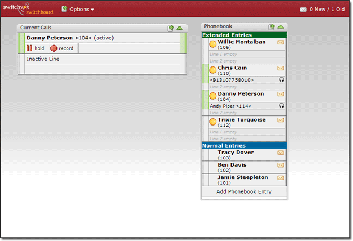Click headset icon beside Andy Piper call
The height and width of the screenshot is (241, 353).
pyautogui.click(x=281, y=105)
